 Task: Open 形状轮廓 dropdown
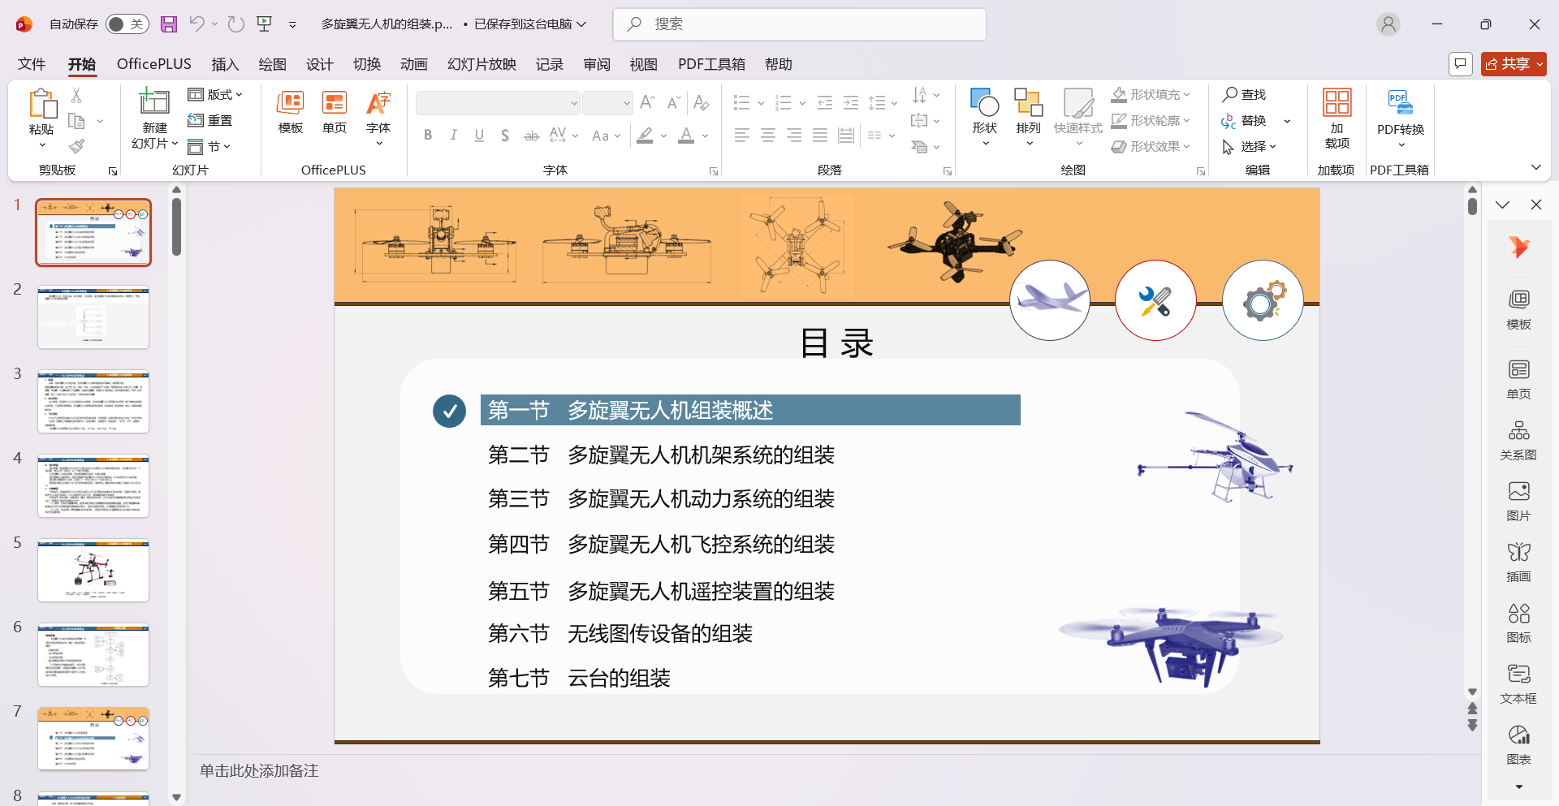1151,121
